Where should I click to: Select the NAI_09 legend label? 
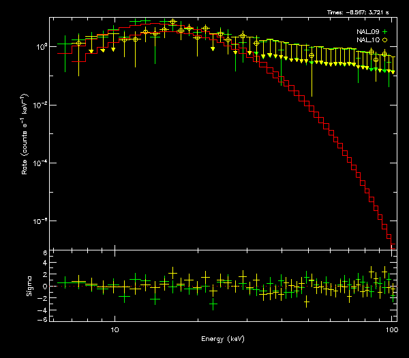367,32
